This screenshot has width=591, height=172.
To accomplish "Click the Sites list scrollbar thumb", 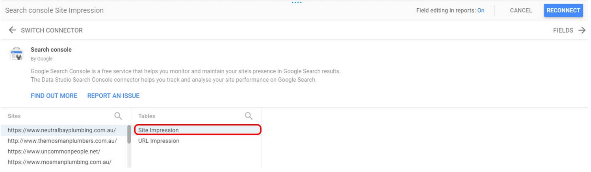I will click(129, 134).
